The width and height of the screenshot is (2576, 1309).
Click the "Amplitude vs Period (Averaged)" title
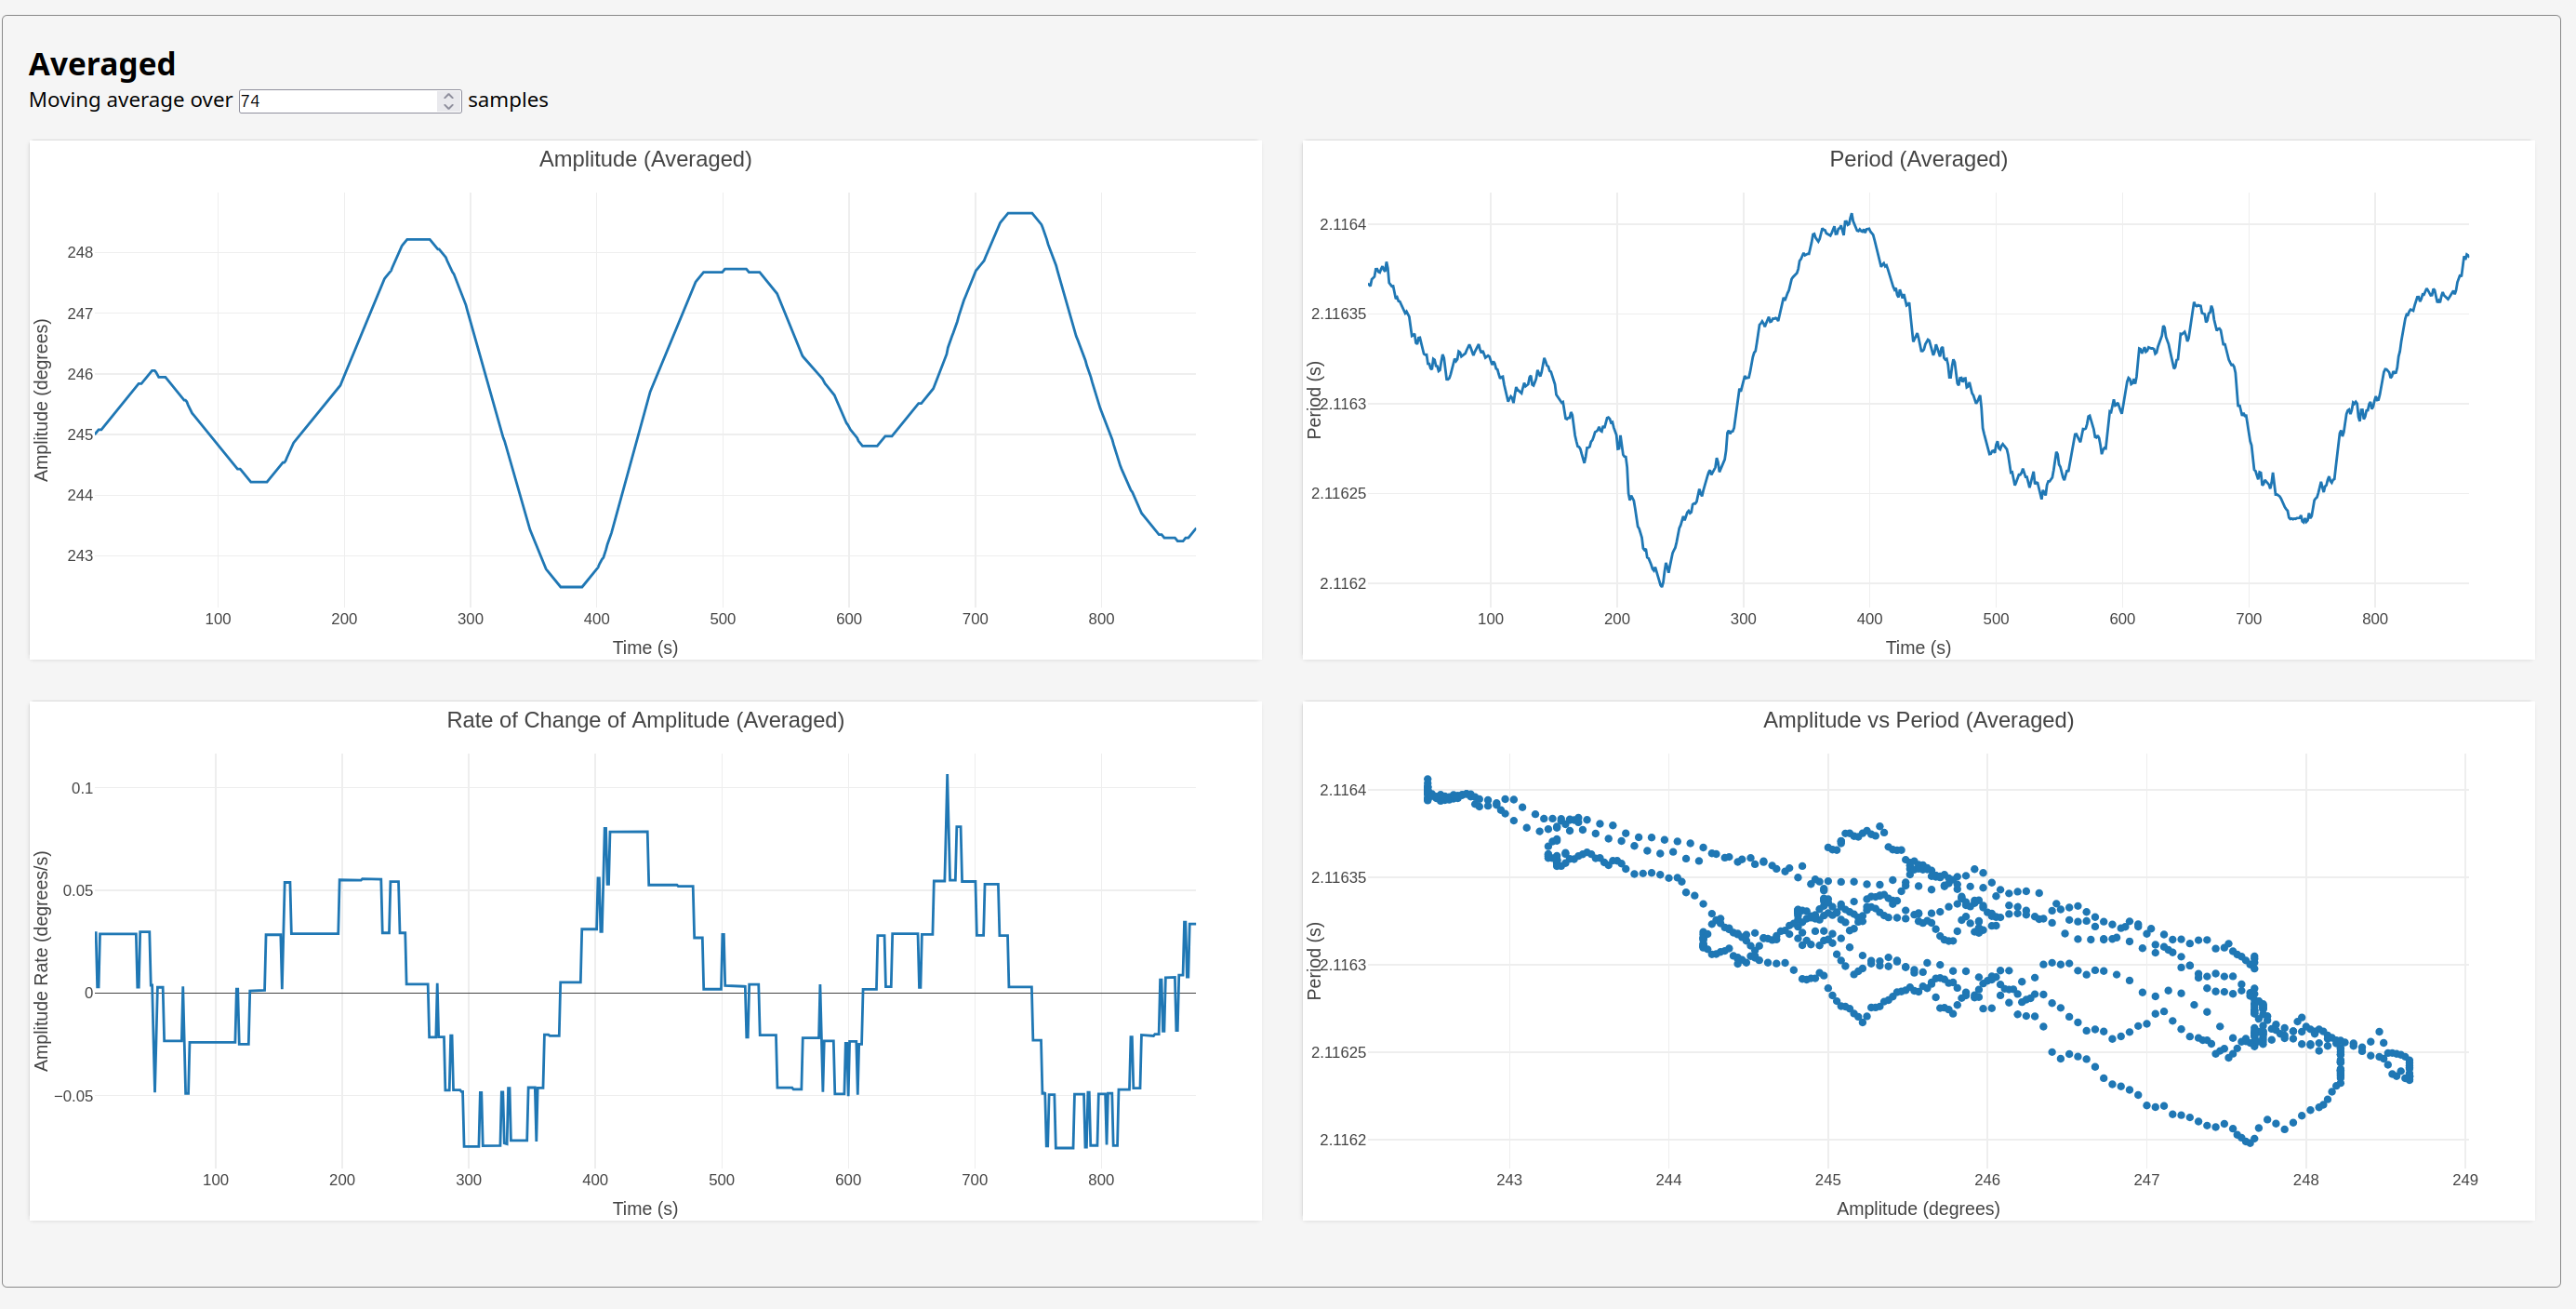(x=1917, y=719)
